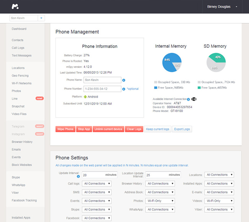The height and width of the screenshot is (222, 249).
Task: Click the Wi-Fi connection status icon
Action: (194, 99)
